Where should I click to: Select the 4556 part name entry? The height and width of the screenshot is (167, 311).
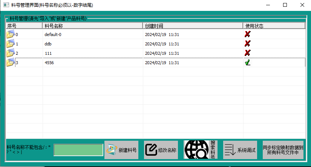pyautogui.click(x=49, y=63)
